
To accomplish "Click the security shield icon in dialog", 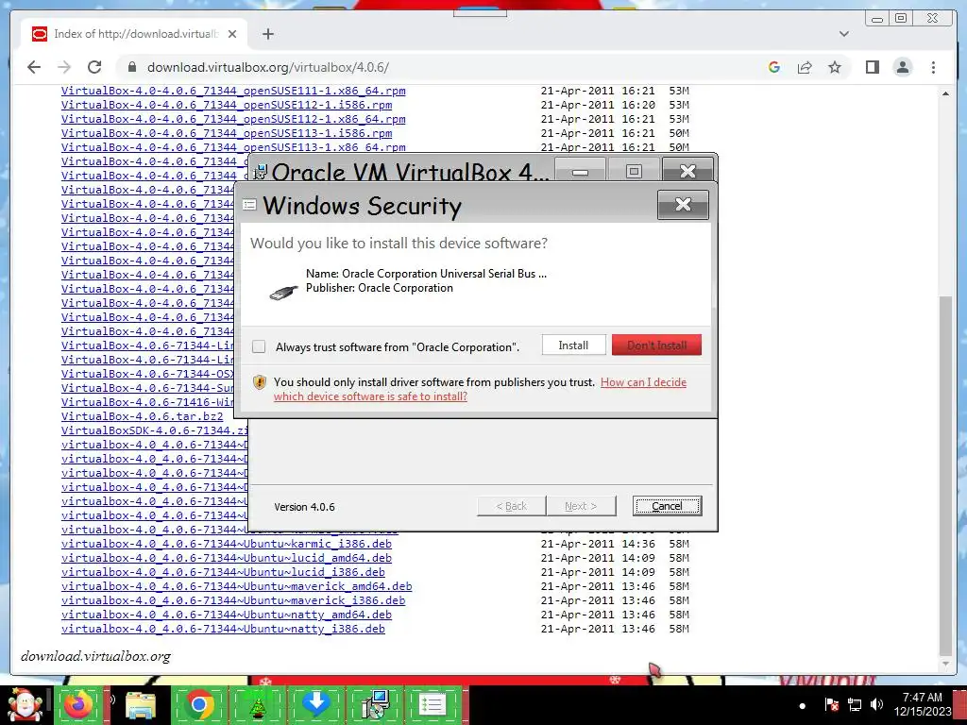I will point(260,383).
